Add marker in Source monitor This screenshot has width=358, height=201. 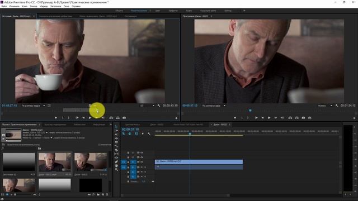[x=56, y=118]
